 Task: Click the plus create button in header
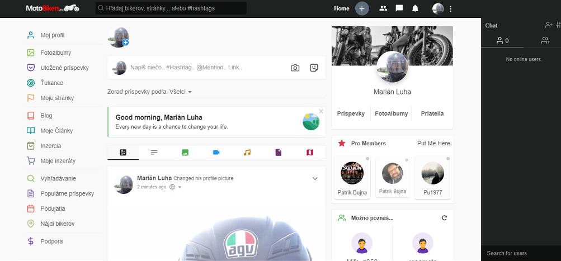[x=362, y=8]
